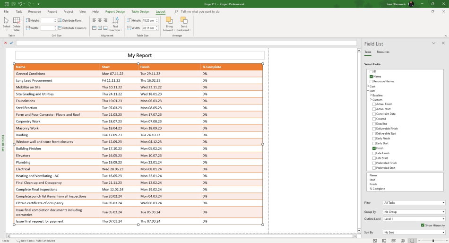Click Distribute Rows
Screen dimensions: 449x243
point(70,20)
